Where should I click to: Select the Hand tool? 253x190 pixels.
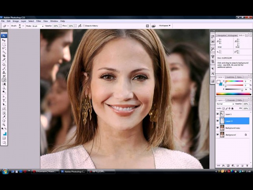4,121
